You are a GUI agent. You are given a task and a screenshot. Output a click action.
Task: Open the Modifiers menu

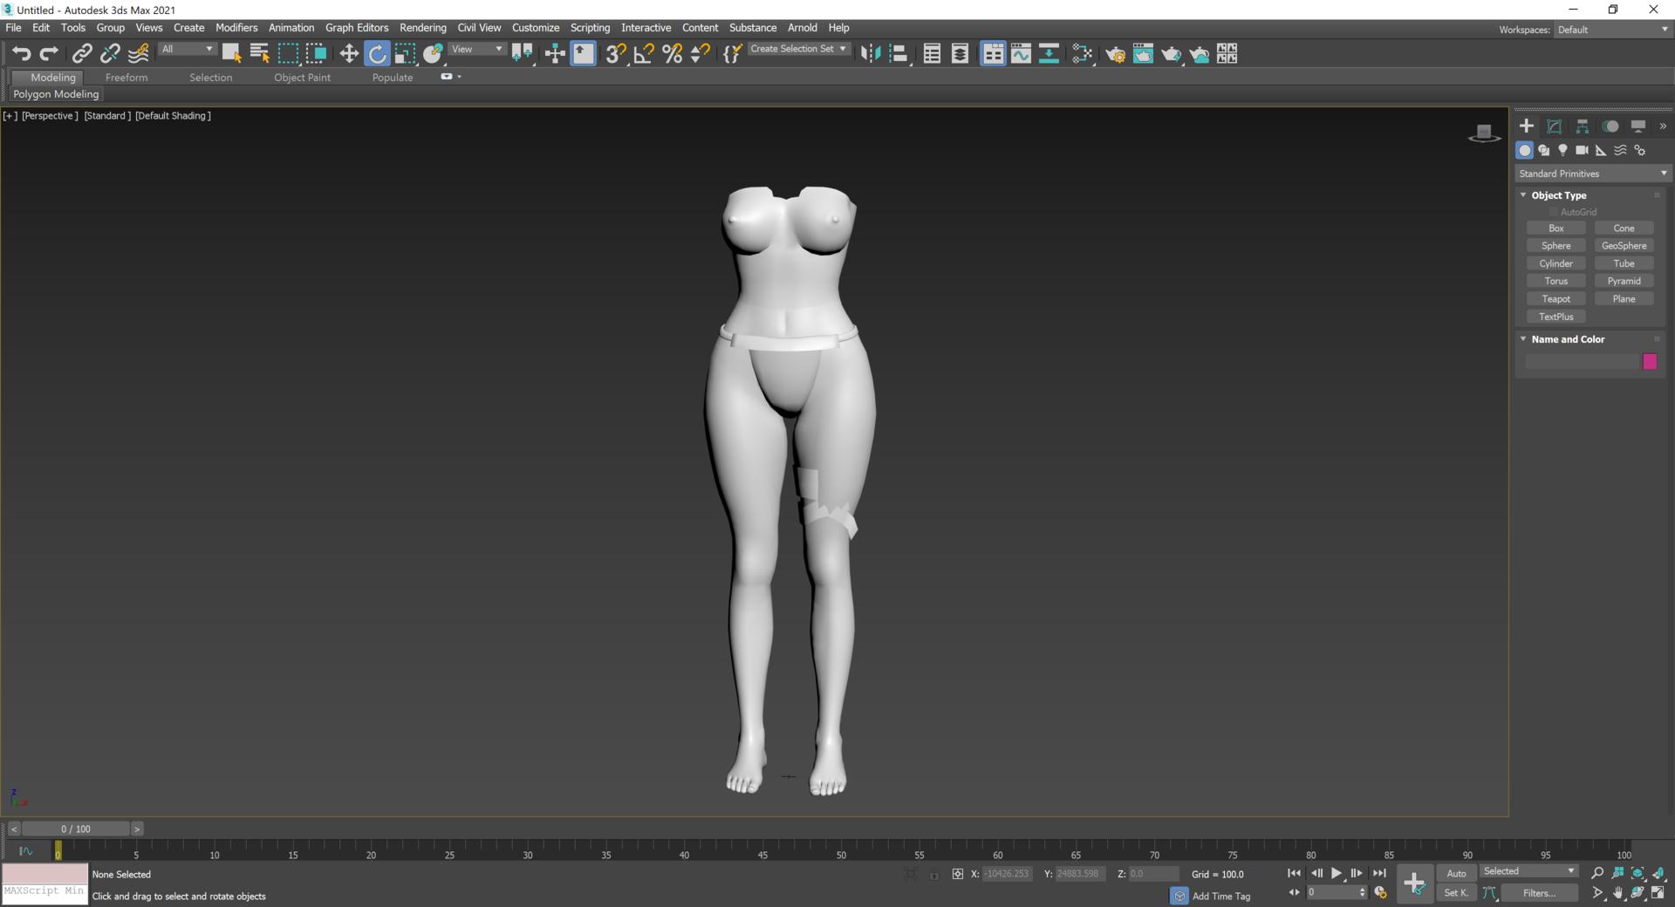[236, 28]
